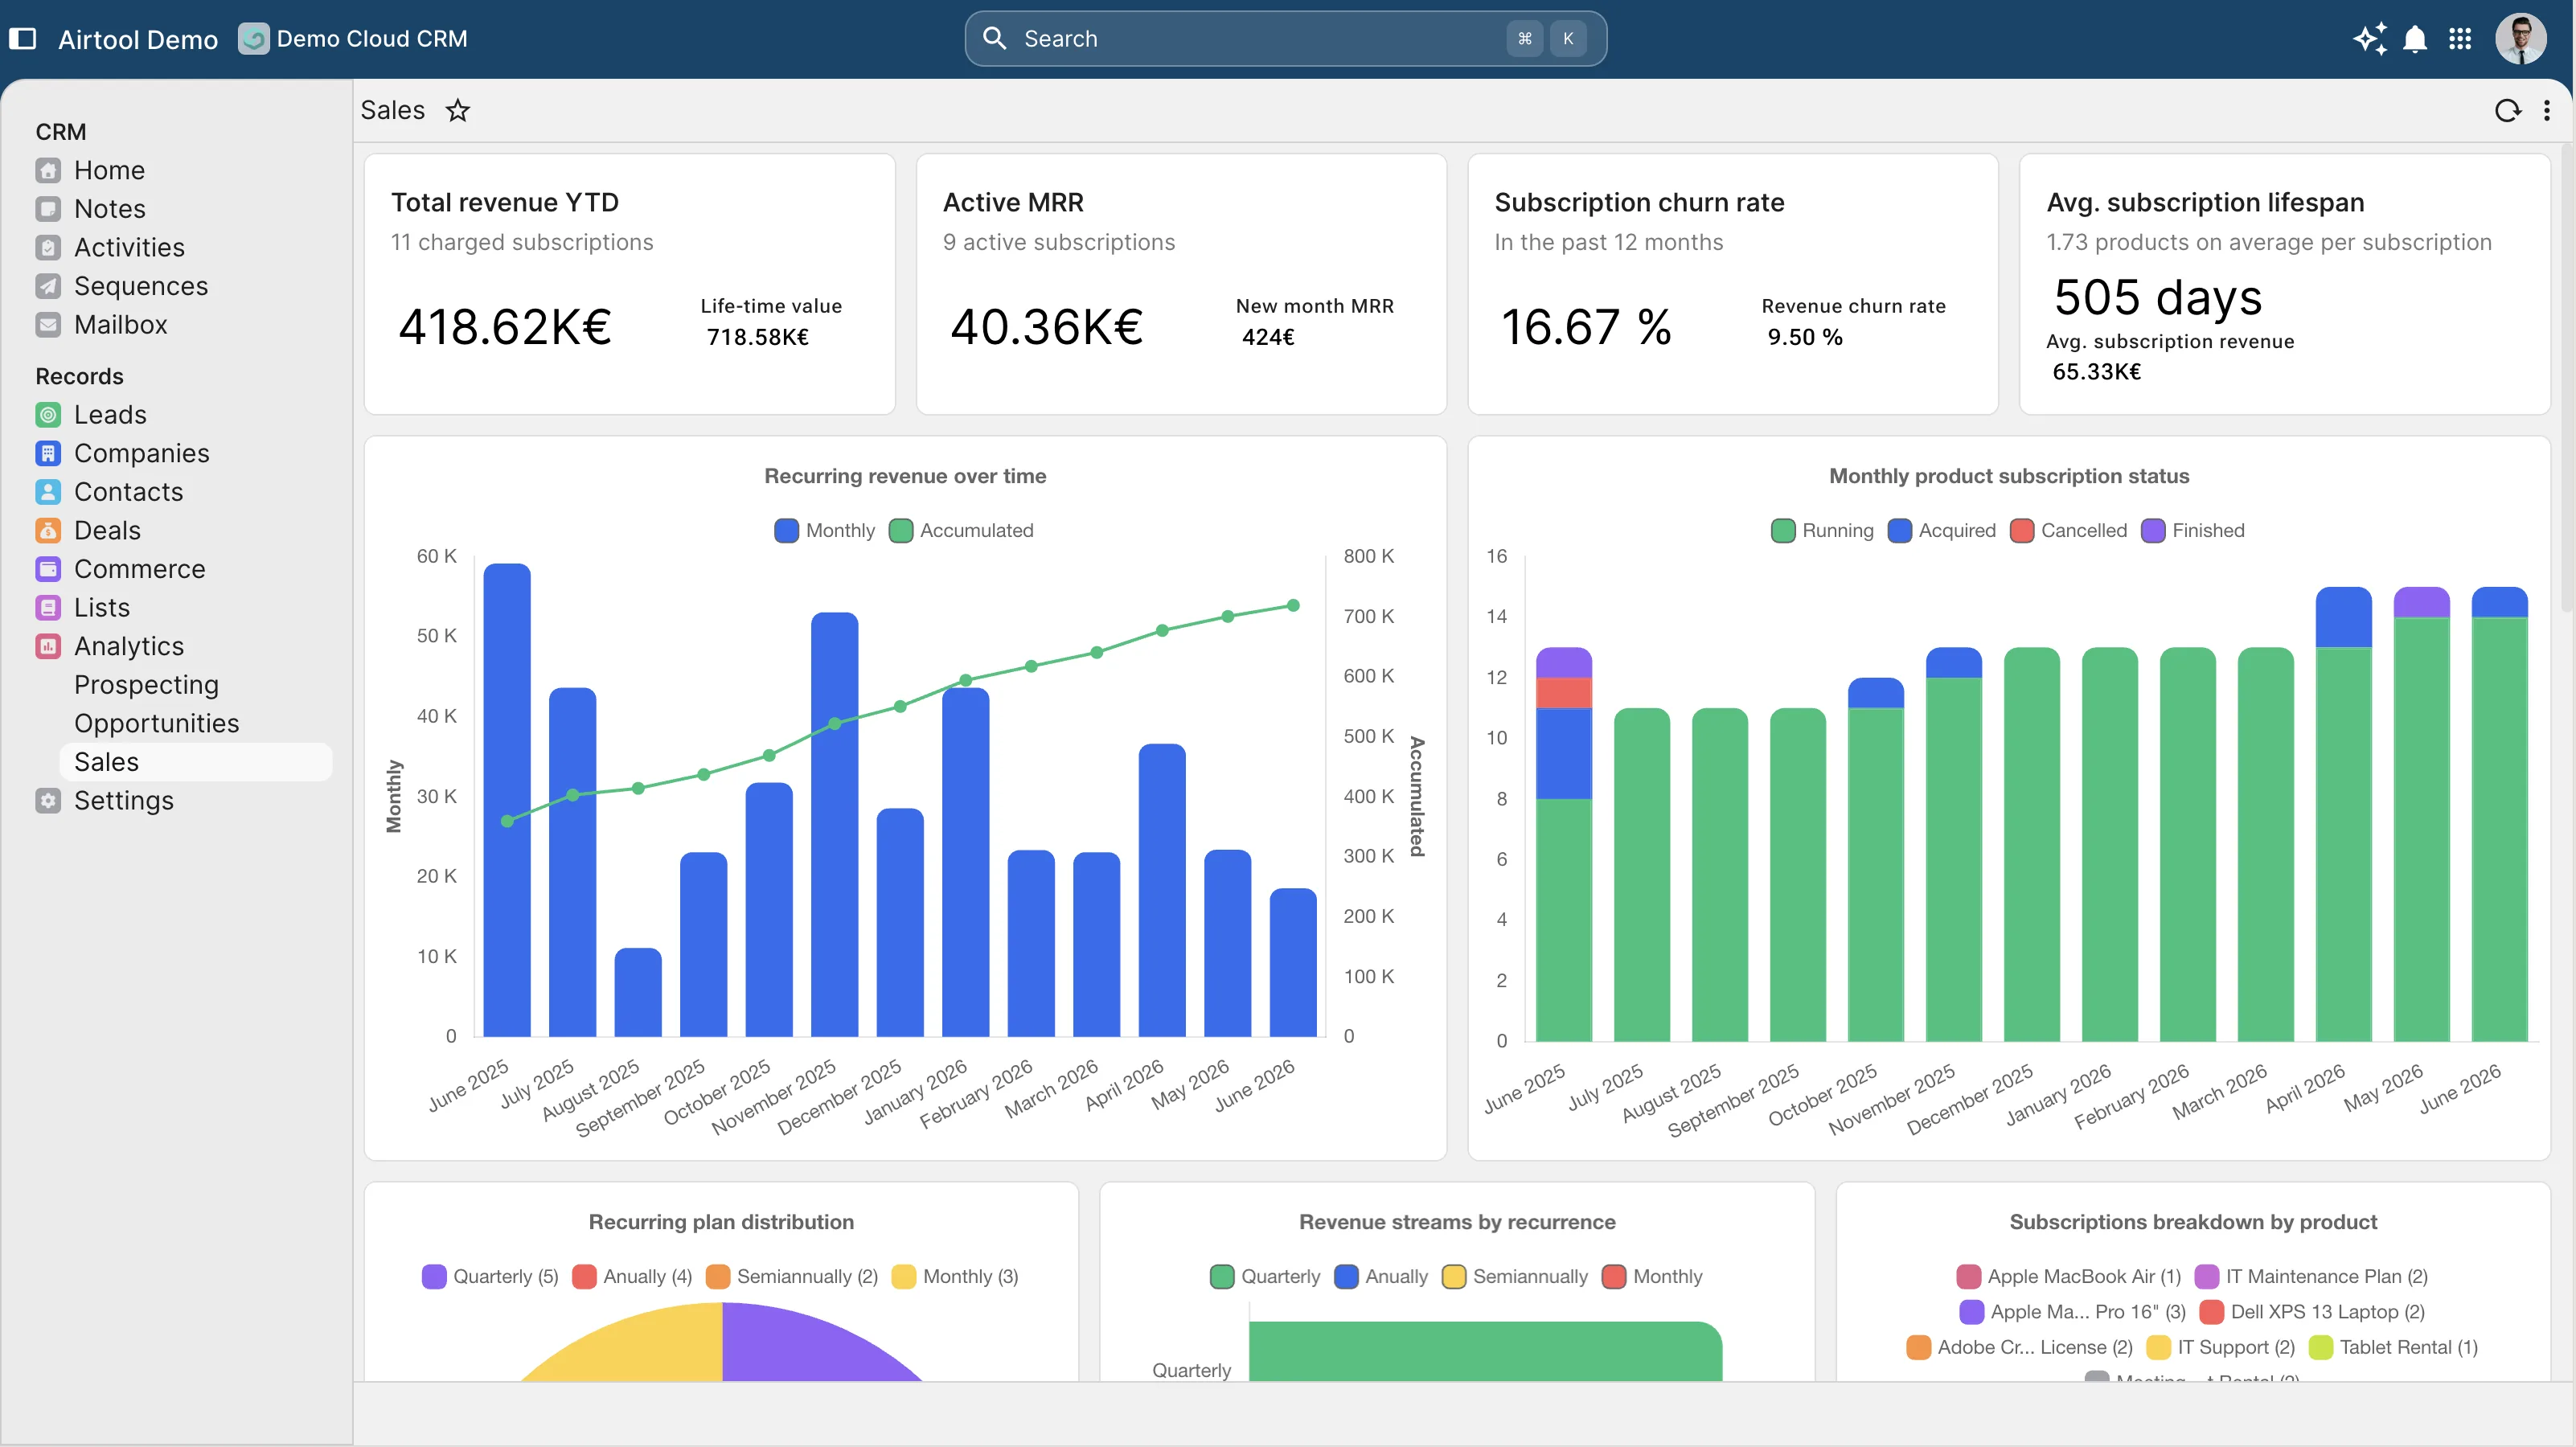This screenshot has width=2576, height=1447.
Task: Open the Commerce records
Action: pyautogui.click(x=139, y=569)
